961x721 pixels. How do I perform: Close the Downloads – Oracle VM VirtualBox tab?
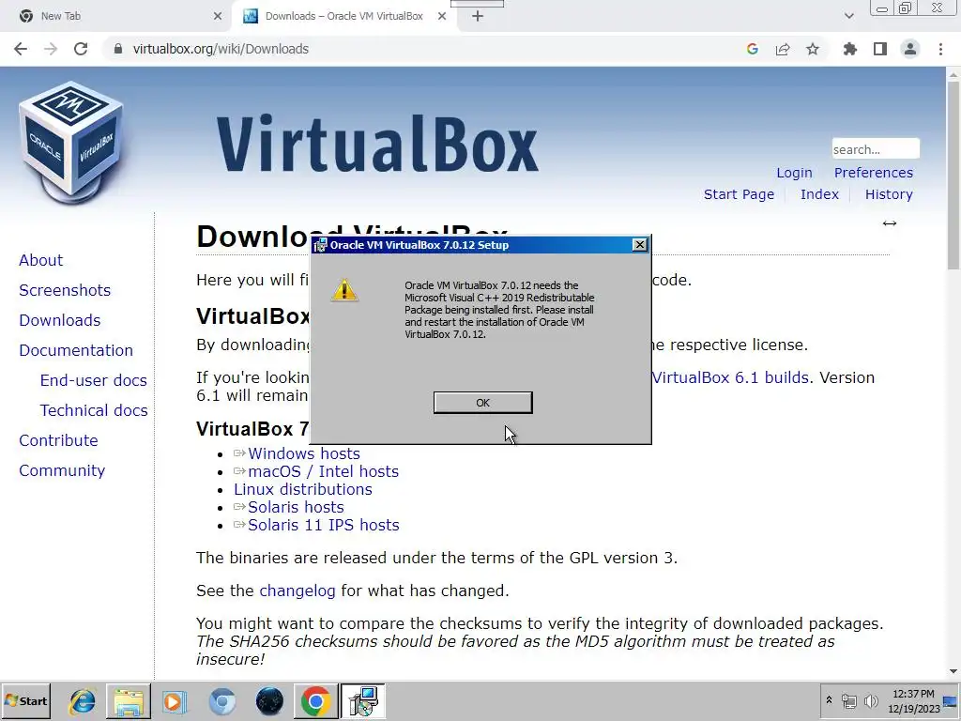tap(442, 16)
